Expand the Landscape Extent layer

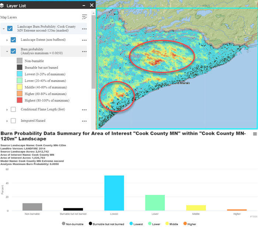(x=7, y=40)
